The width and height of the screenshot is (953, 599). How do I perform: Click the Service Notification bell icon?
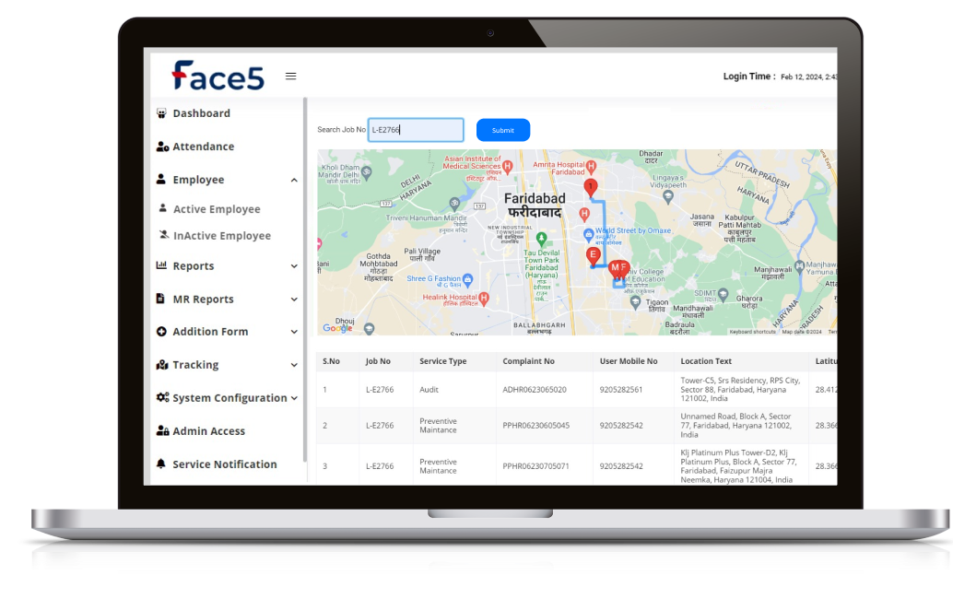(162, 464)
